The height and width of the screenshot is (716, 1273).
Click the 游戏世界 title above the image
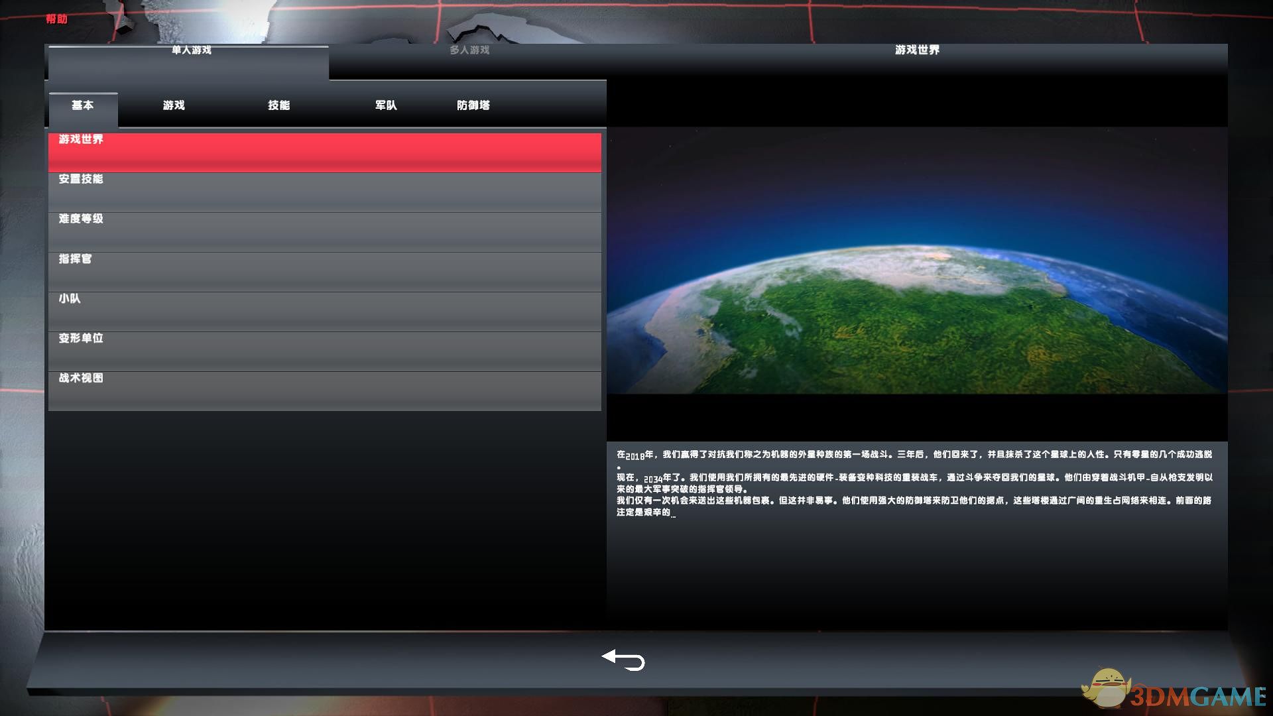pyautogui.click(x=916, y=50)
